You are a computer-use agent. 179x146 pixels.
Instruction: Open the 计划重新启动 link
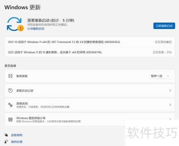coord(36,29)
